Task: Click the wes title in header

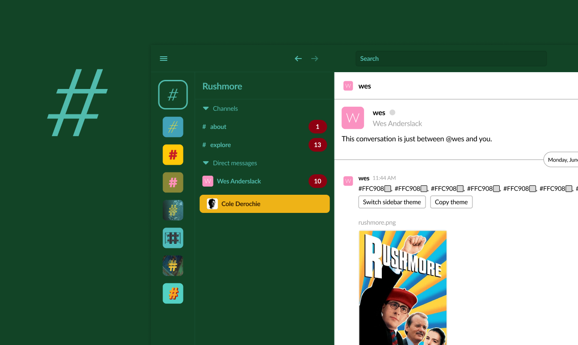Action: [365, 86]
